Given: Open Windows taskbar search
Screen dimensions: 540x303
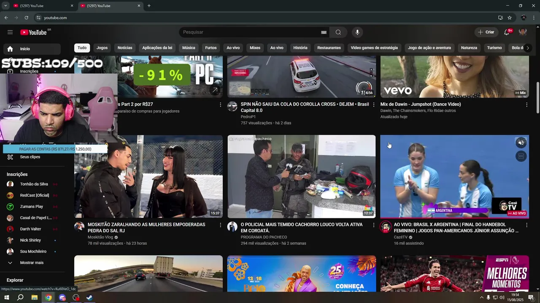Looking at the screenshot, I should (20, 298).
